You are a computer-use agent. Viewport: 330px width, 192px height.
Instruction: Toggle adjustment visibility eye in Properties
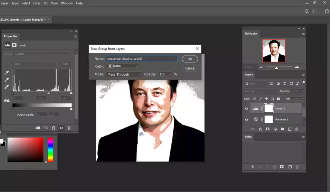coord(61,128)
